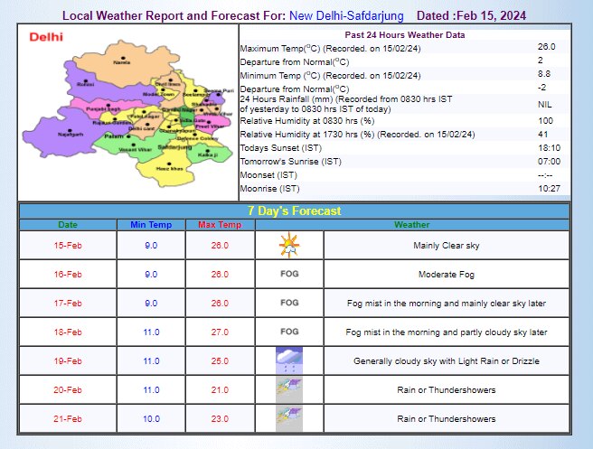This screenshot has width=593, height=449.
Task: Click the Min Temp column header
Action: pyautogui.click(x=151, y=224)
